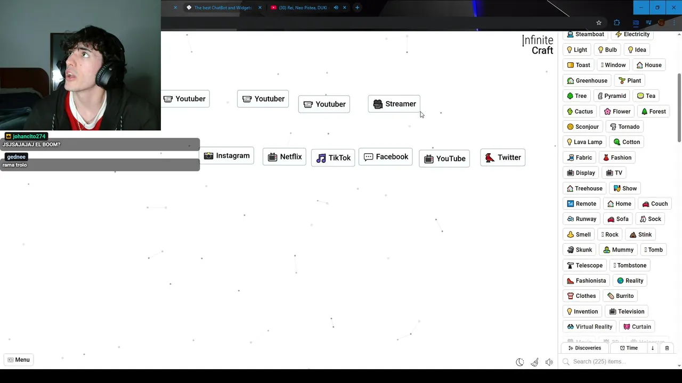Add the Greenhouse item
This screenshot has width=682, height=383.
587,80
